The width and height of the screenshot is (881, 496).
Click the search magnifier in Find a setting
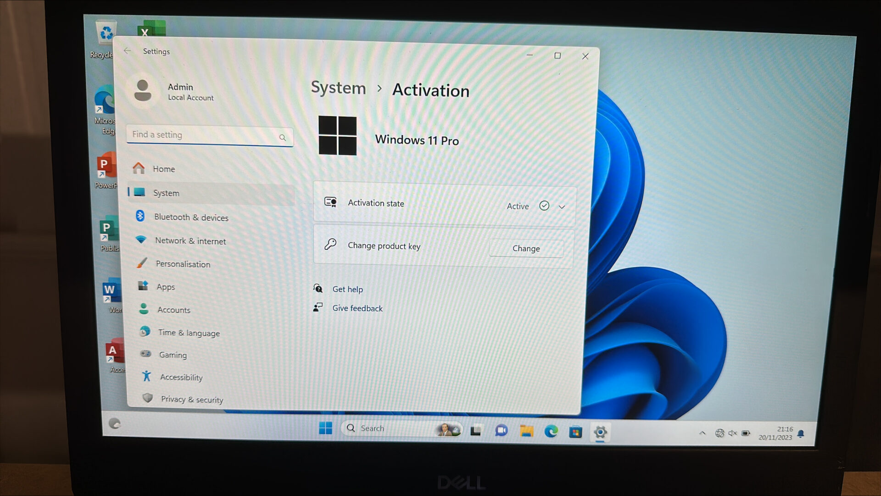283,137
